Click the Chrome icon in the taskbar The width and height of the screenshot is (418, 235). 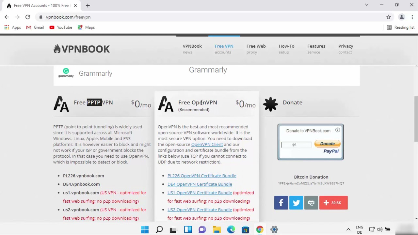pos(260,229)
